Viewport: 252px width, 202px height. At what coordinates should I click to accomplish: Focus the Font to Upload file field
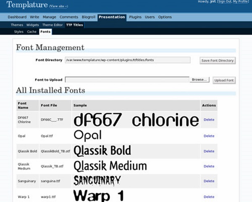click(127, 80)
